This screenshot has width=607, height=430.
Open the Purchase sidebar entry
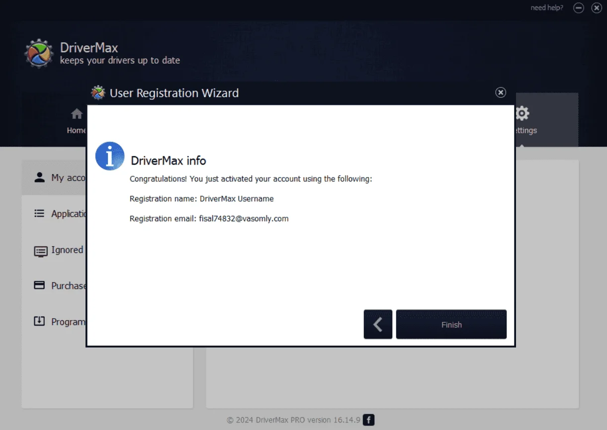[x=55, y=286]
